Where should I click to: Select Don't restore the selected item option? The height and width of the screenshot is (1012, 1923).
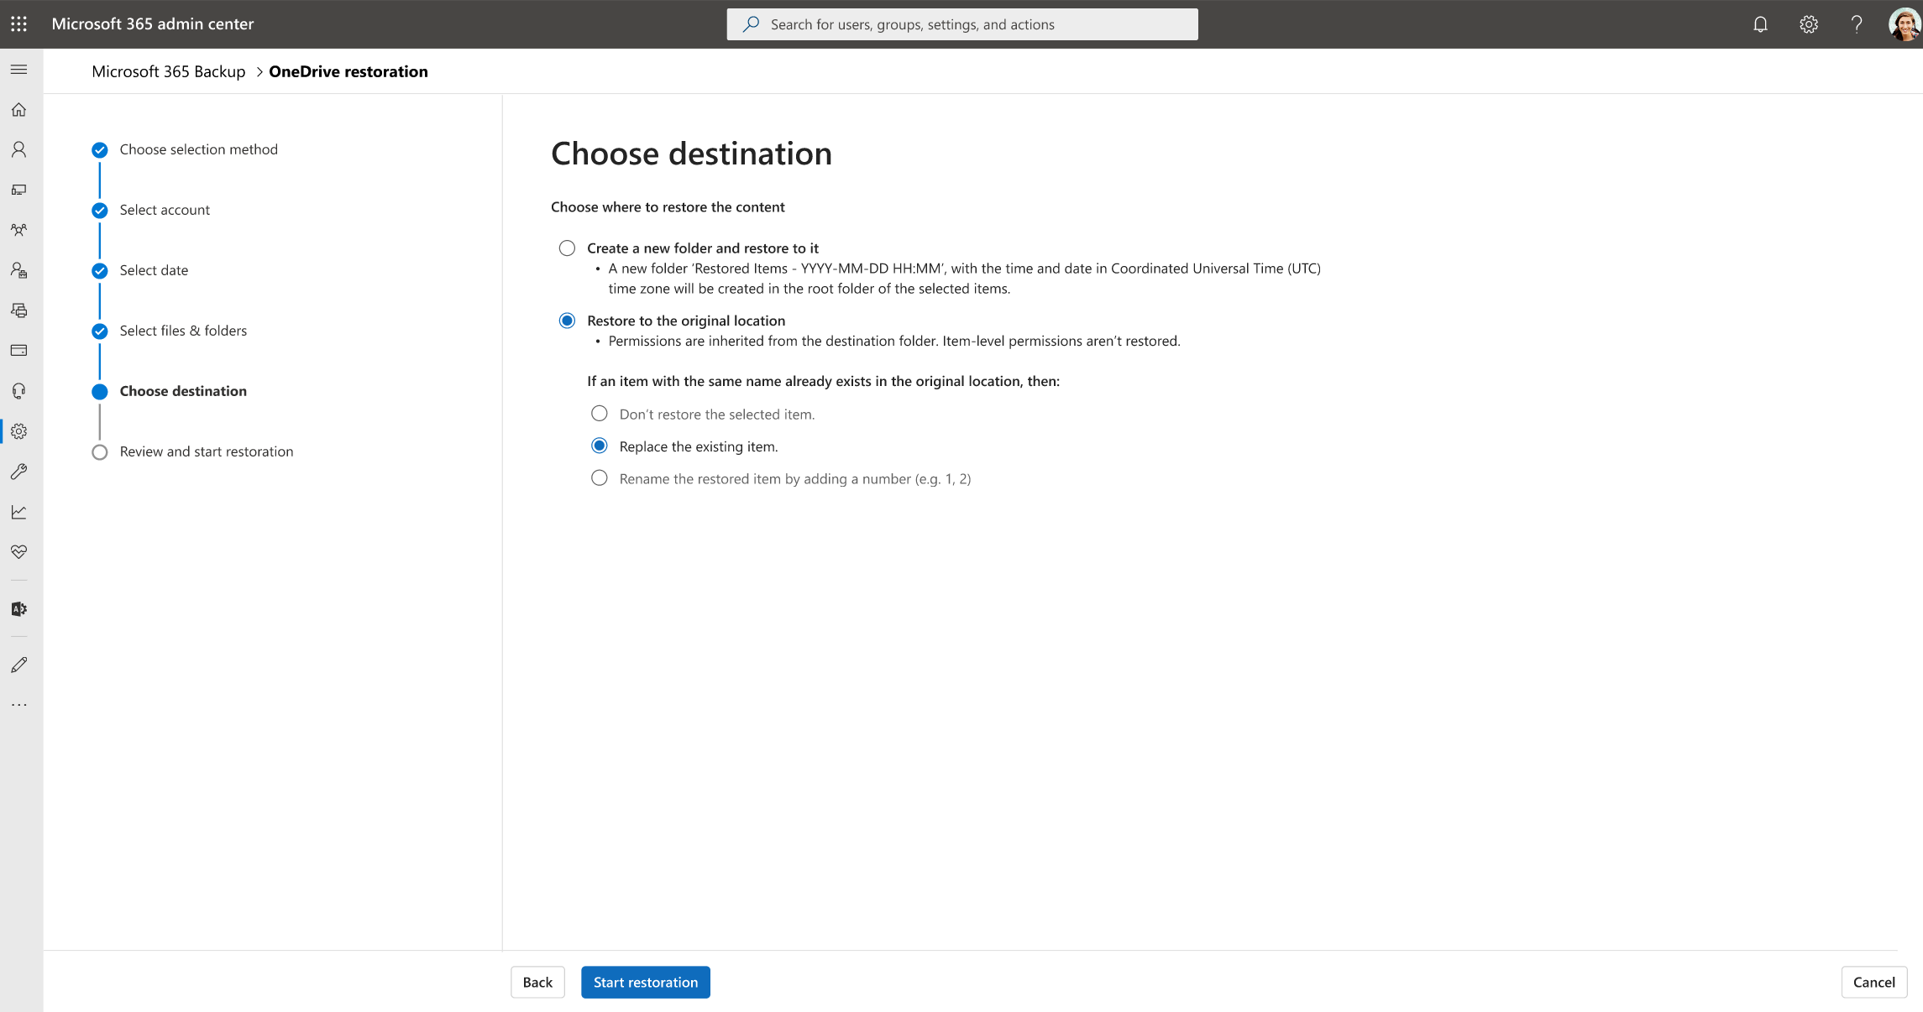pyautogui.click(x=600, y=414)
